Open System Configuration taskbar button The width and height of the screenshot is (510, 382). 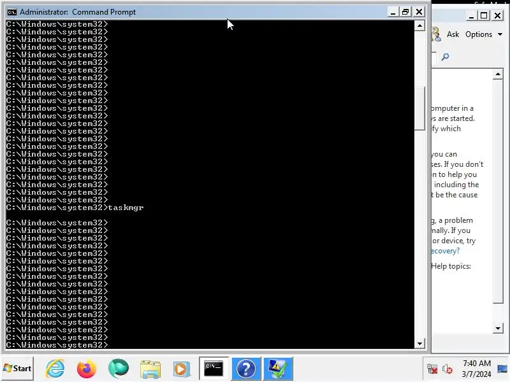[278, 369]
